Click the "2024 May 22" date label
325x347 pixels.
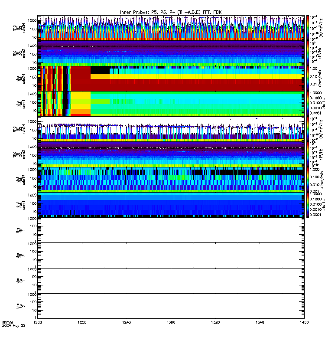point(14,326)
